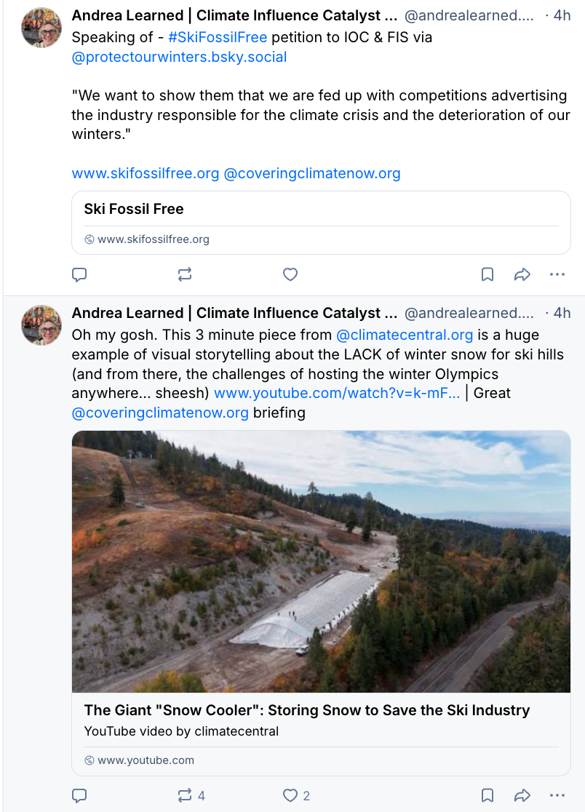Like the Snow Cooler video post
This screenshot has height=812, width=585.
tap(290, 795)
